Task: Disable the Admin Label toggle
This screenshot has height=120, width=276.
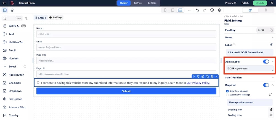Action: tap(266, 62)
